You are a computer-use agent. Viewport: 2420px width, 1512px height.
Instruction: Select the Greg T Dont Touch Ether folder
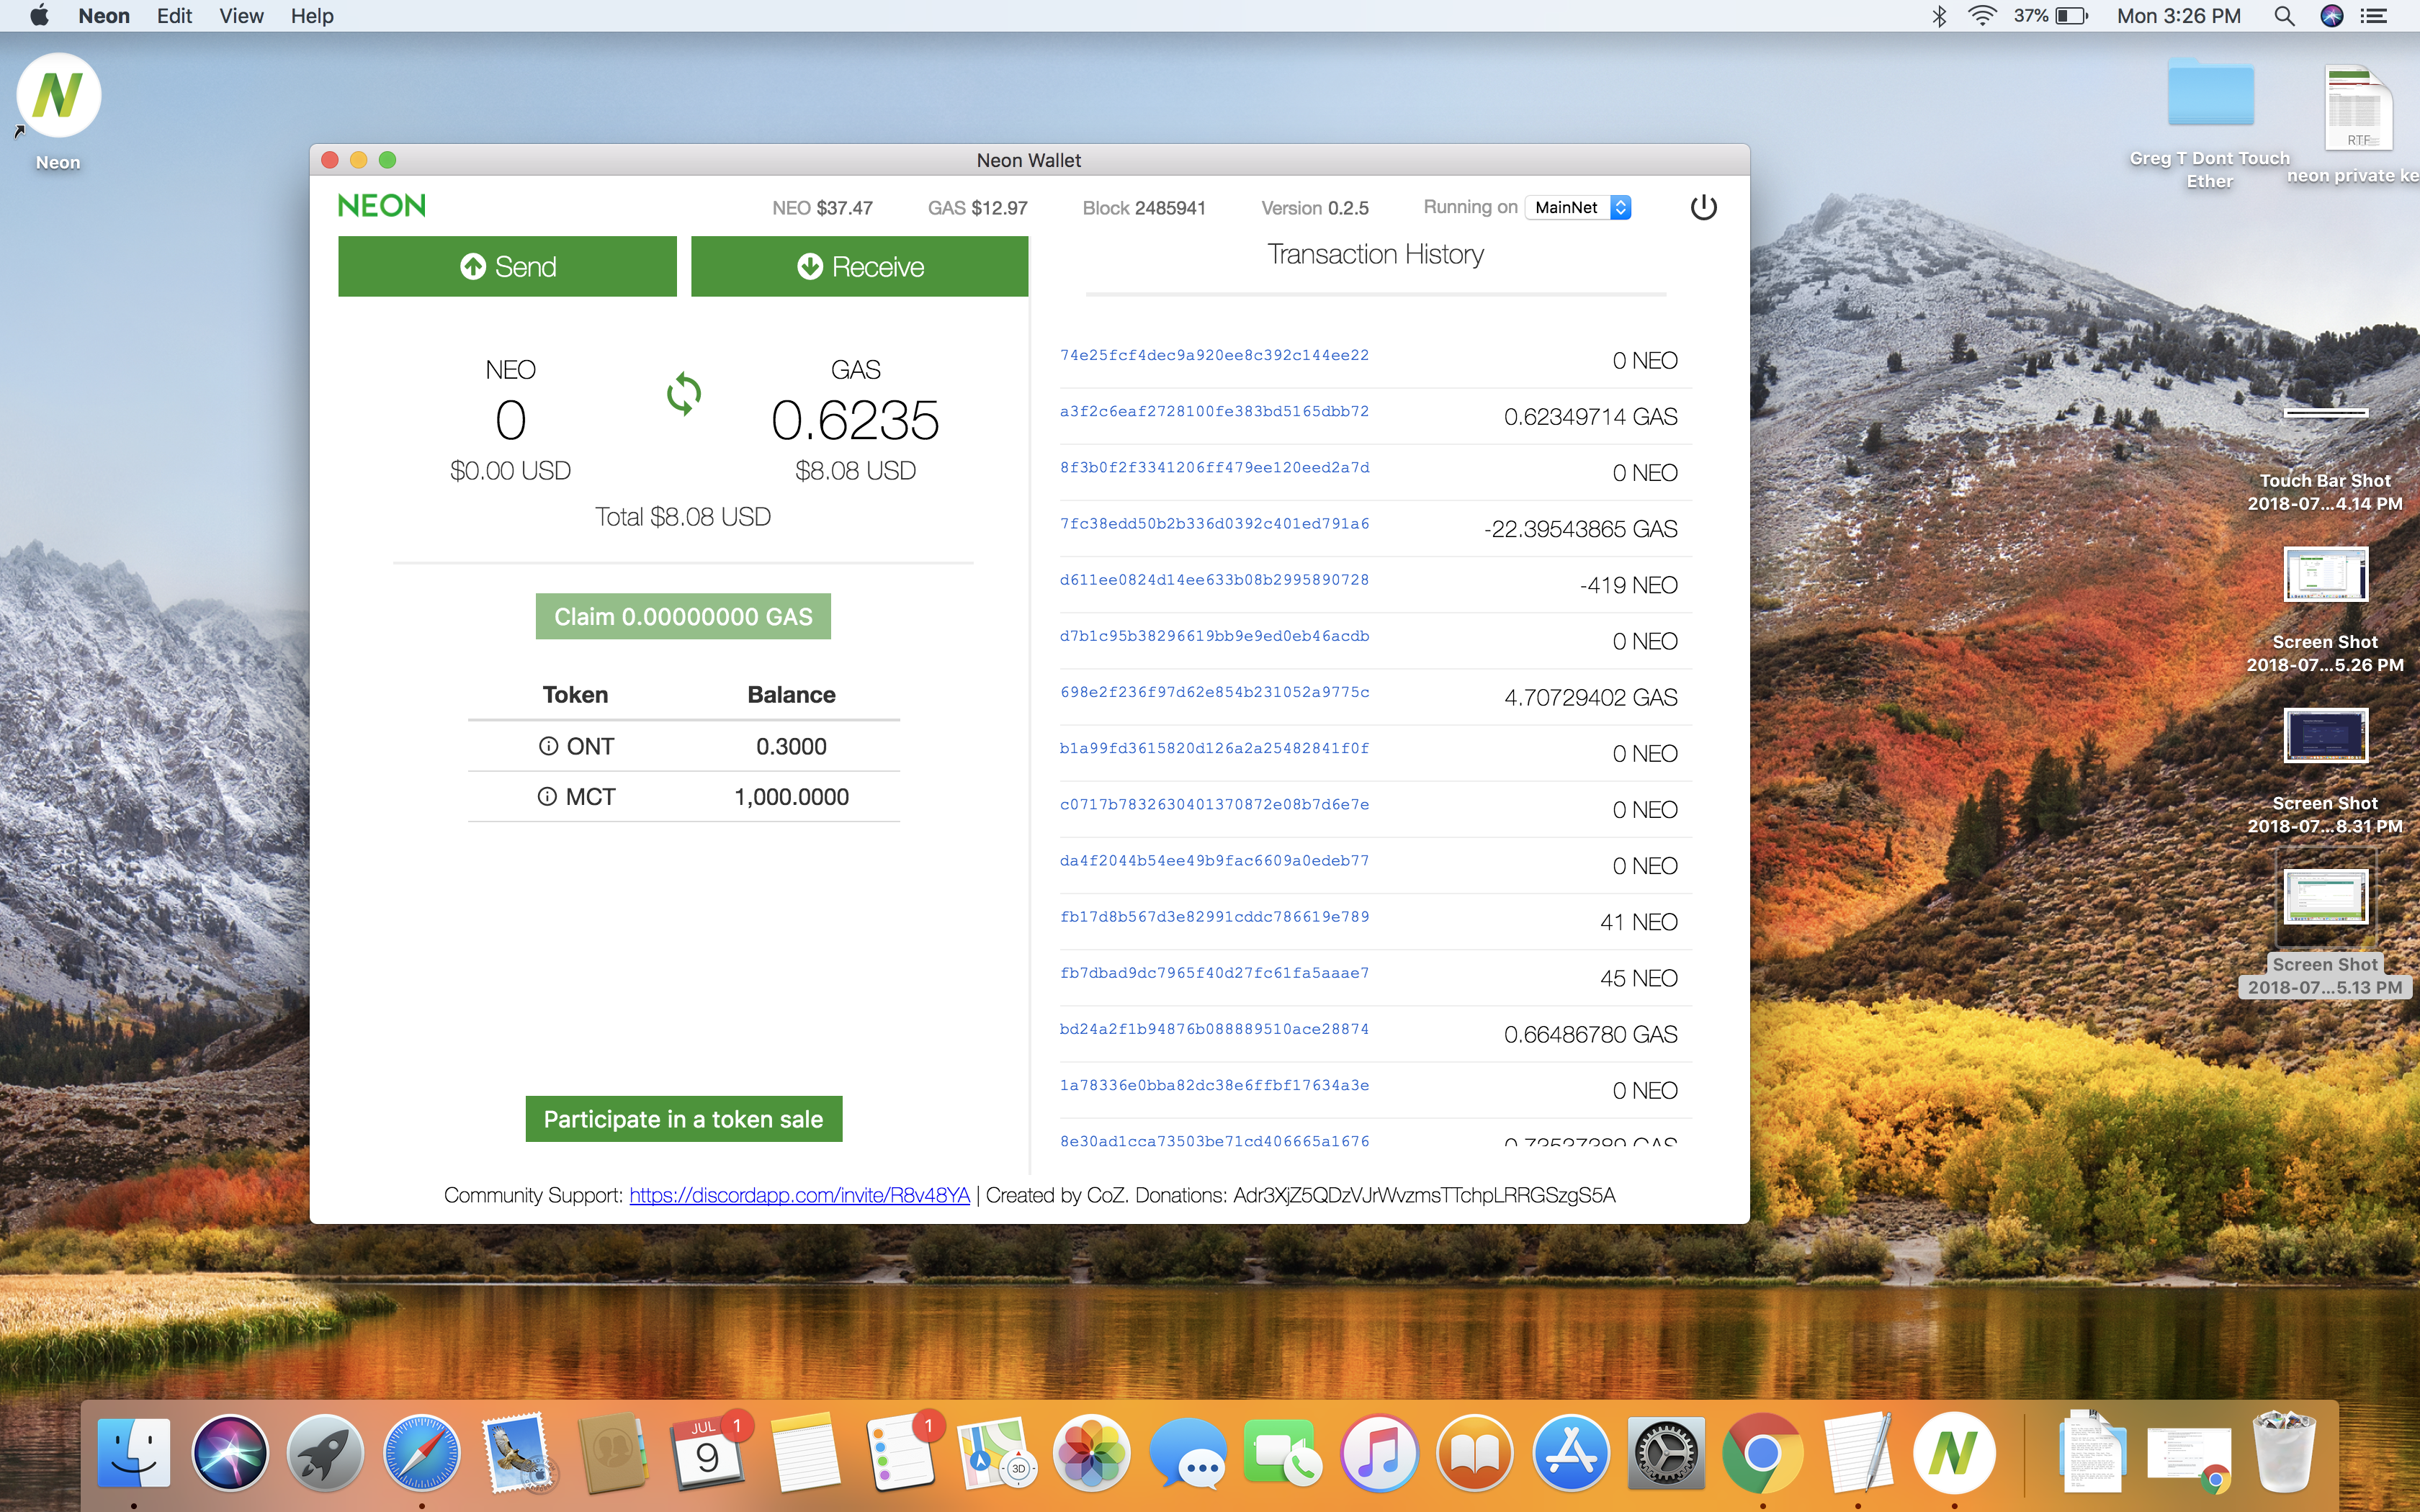click(x=2210, y=93)
